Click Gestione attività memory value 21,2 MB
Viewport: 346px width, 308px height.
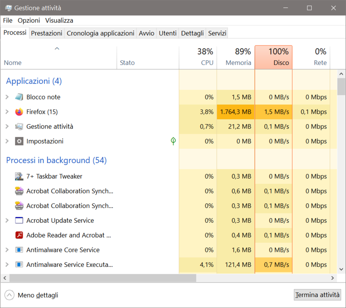tap(236, 127)
